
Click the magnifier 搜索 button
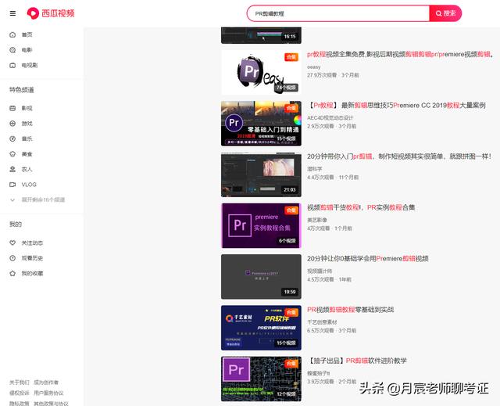point(445,13)
